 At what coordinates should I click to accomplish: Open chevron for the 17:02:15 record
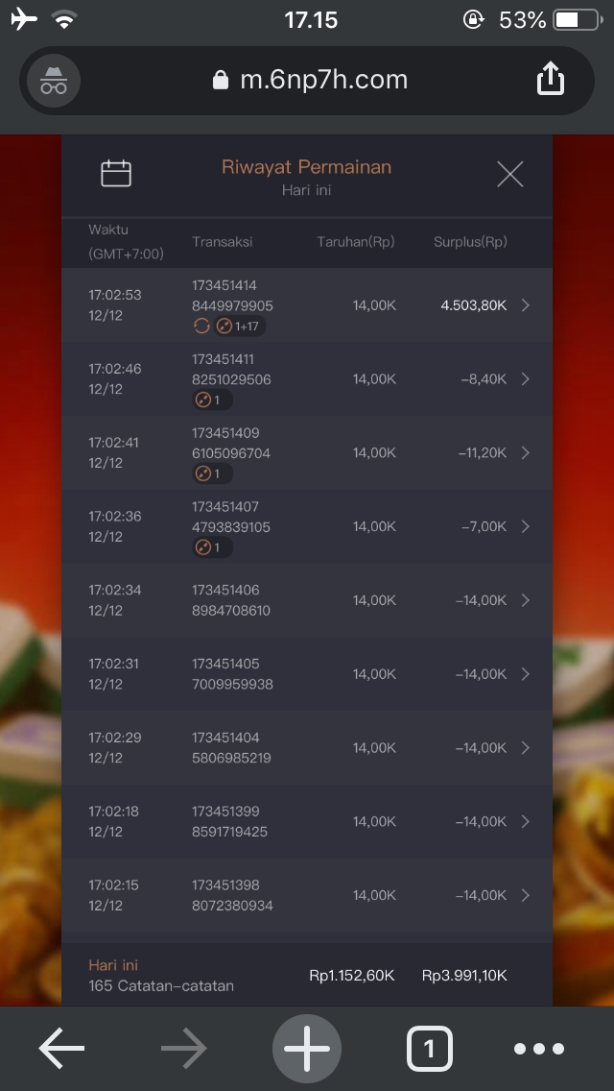coord(525,895)
